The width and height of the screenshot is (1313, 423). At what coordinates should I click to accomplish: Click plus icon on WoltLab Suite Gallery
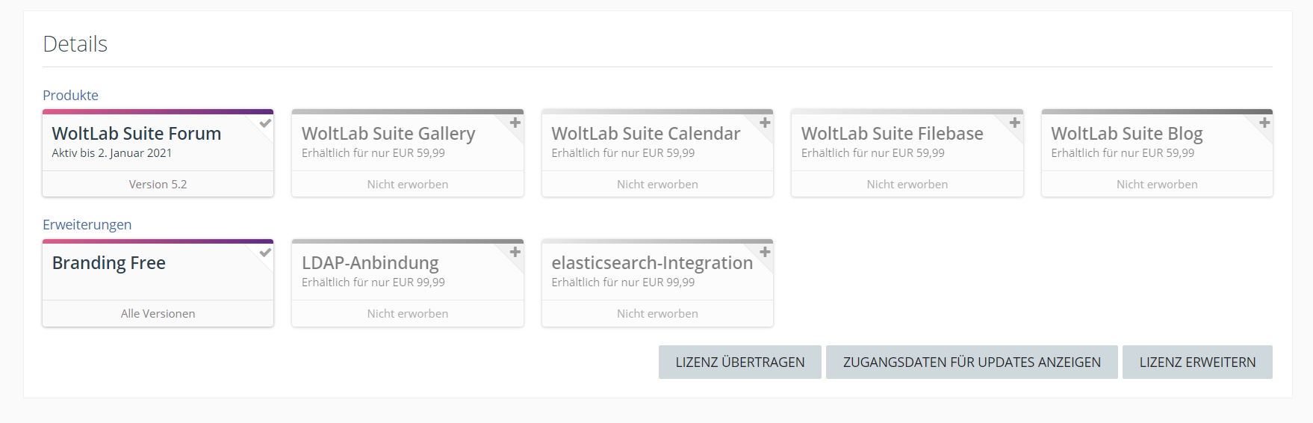tap(515, 123)
